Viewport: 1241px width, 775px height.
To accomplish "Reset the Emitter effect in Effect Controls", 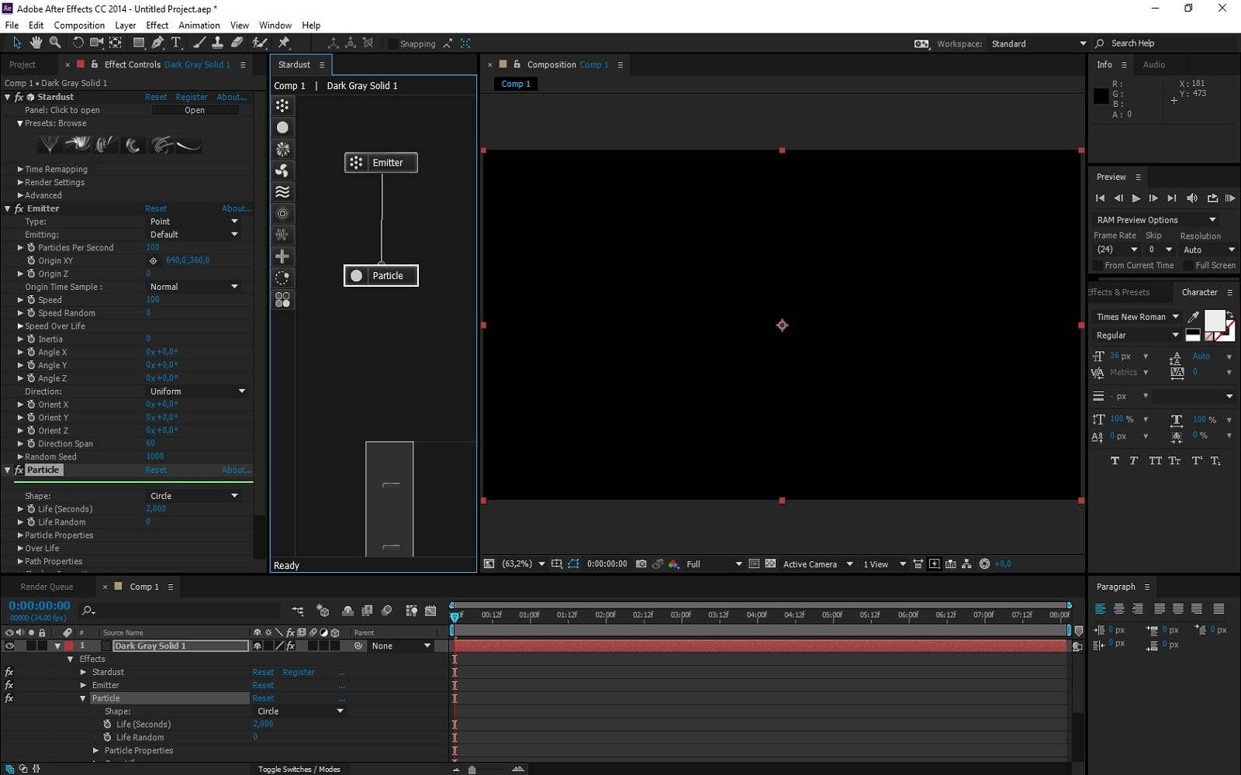I will click(x=156, y=208).
